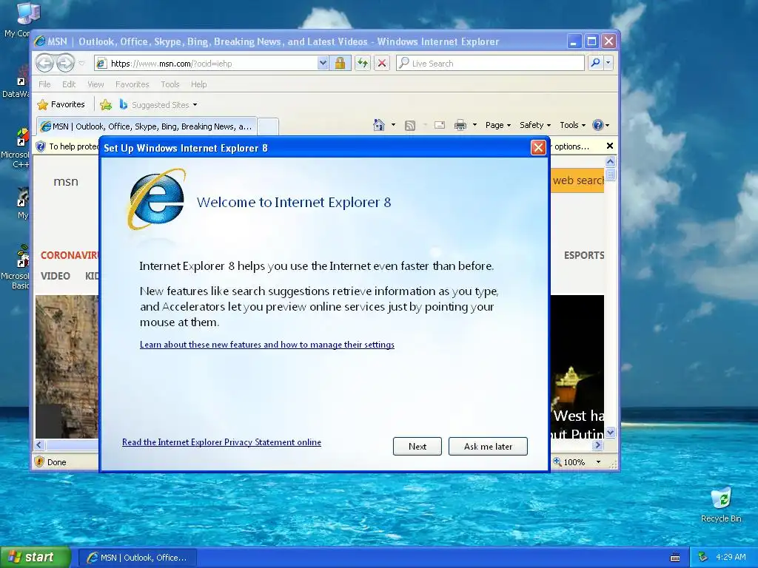Viewport: 758px width, 568px height.
Task: Click the horizontal scrollbar right arrow
Action: click(x=598, y=444)
